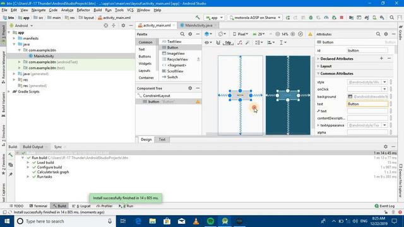Screen dimensions: 404x227
Task: Click the Make Project hammer icon
Action: tap(198, 18)
